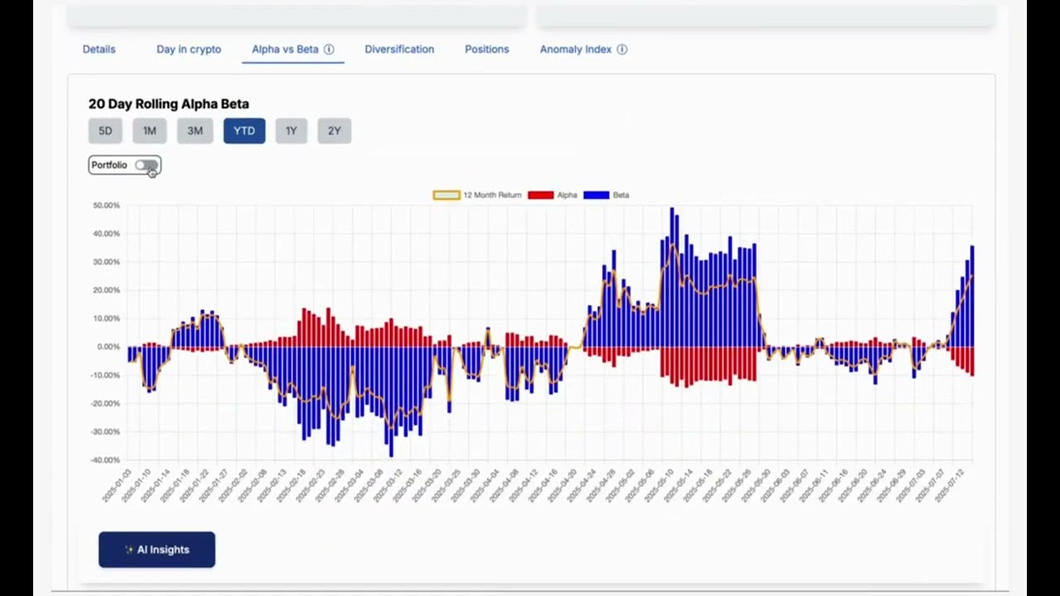1060x596 pixels.
Task: Open info icon beside Alpha vs Beta
Action: (x=329, y=50)
